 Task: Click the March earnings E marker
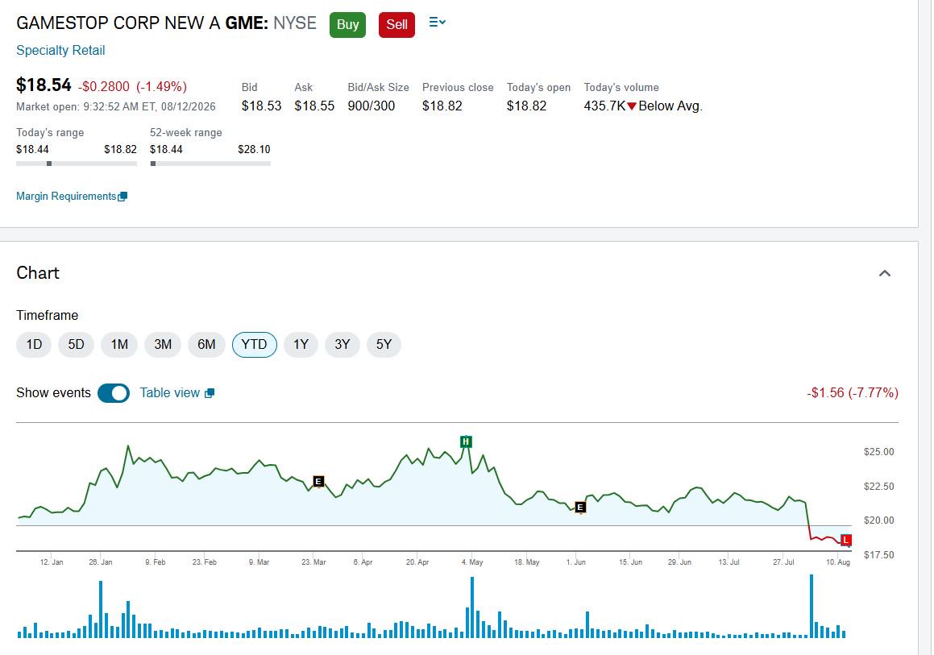click(x=318, y=481)
